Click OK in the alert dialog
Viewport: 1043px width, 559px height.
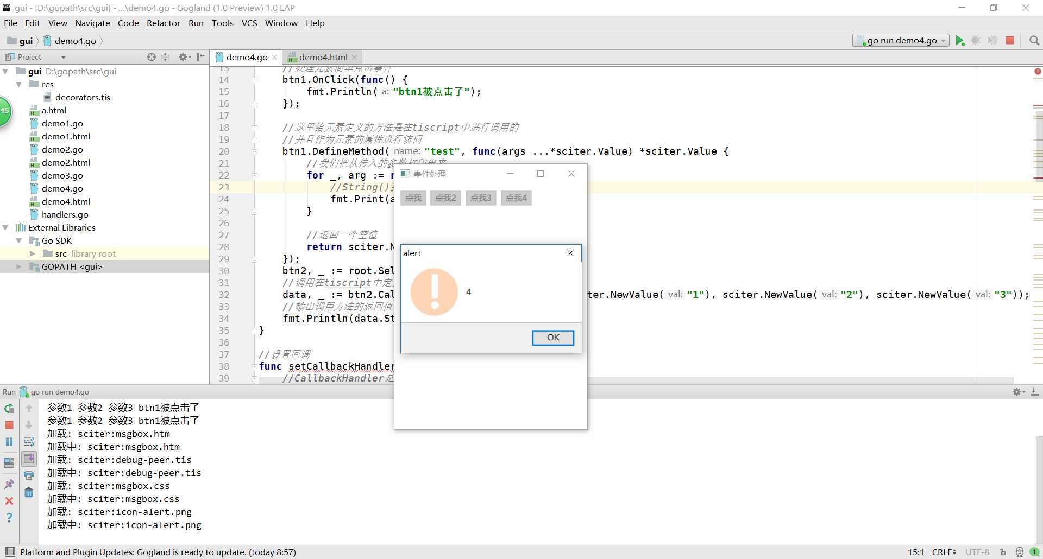[x=553, y=338]
